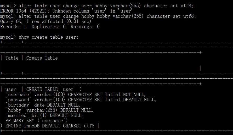Click the `married` bit(1) DEFAULT NULL line
233x135 pixels.
point(44,115)
